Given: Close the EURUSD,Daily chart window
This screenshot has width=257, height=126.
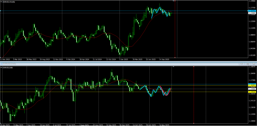Looking at the screenshot, I should (x=253, y=64).
